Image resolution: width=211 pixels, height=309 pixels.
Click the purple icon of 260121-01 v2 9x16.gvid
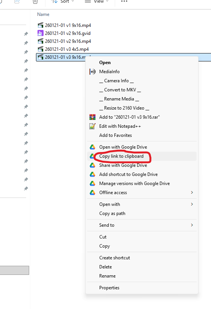[x=41, y=33]
